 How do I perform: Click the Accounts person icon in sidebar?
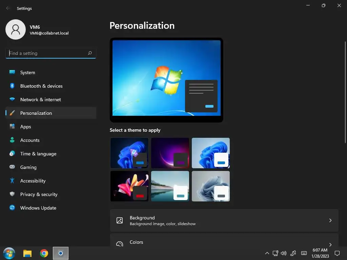point(12,140)
